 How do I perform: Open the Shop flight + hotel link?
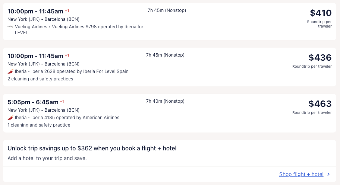[301, 174]
